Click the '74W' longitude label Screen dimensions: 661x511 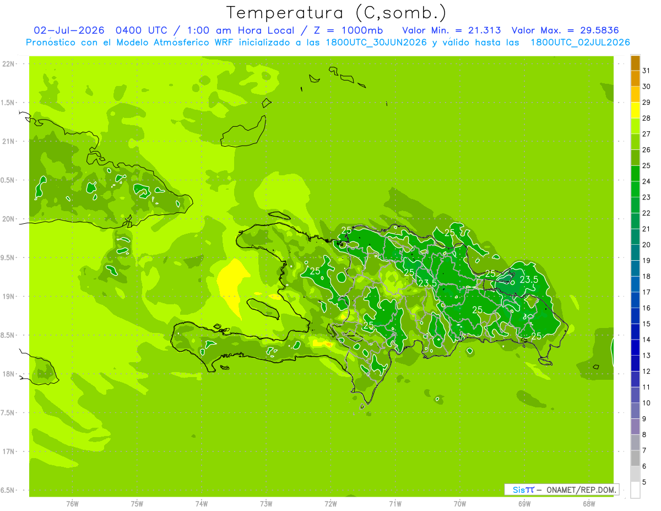coord(202,504)
